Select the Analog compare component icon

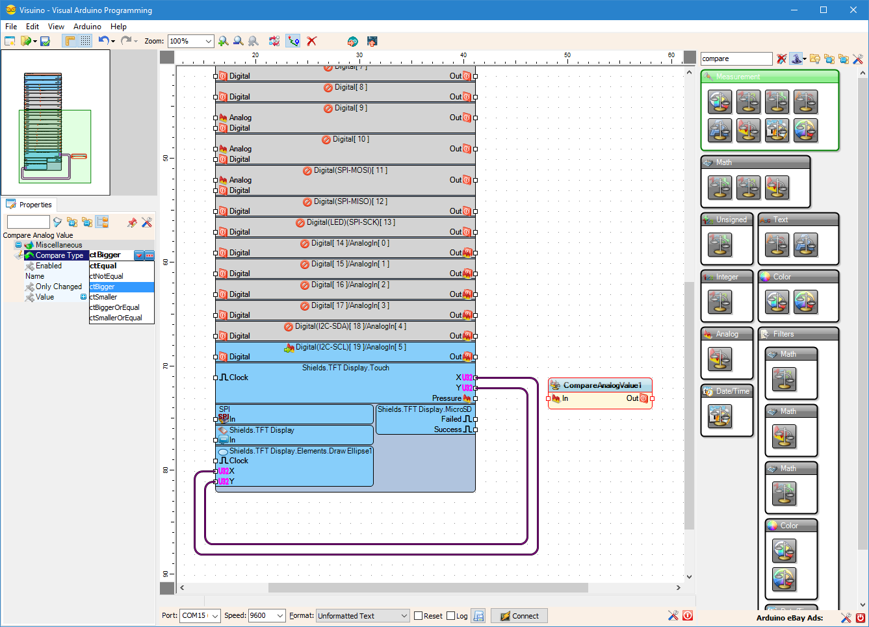pyautogui.click(x=720, y=359)
